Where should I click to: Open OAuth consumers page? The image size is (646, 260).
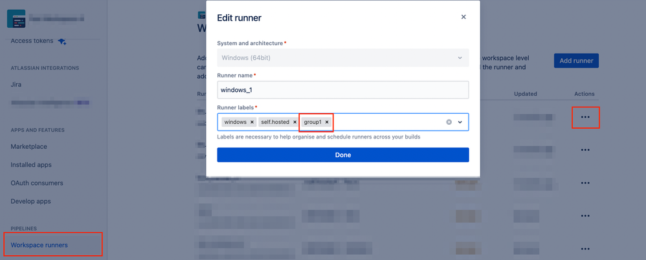[37, 182]
